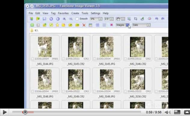Tick the checkbox for _MG_3145.CR2
Screen dimensions: 190x116
(64, 59)
